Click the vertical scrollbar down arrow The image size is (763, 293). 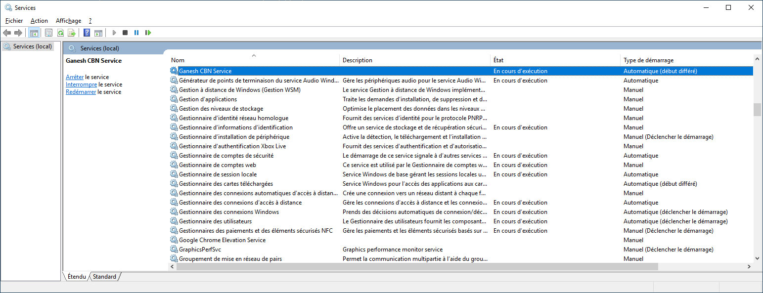[757, 258]
